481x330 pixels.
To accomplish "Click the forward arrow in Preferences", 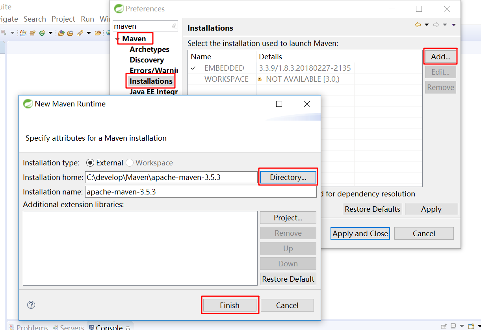I will click(436, 25).
